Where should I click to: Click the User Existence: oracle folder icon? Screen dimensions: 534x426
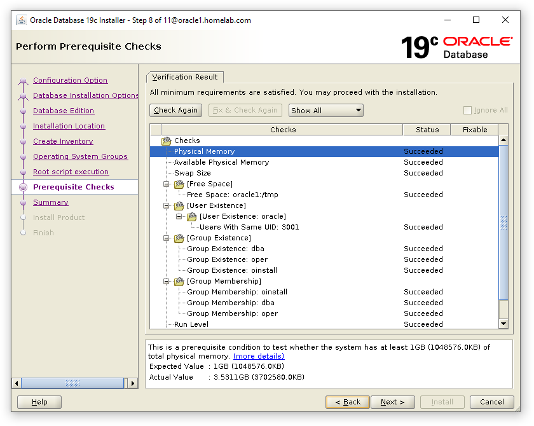pyautogui.click(x=192, y=216)
